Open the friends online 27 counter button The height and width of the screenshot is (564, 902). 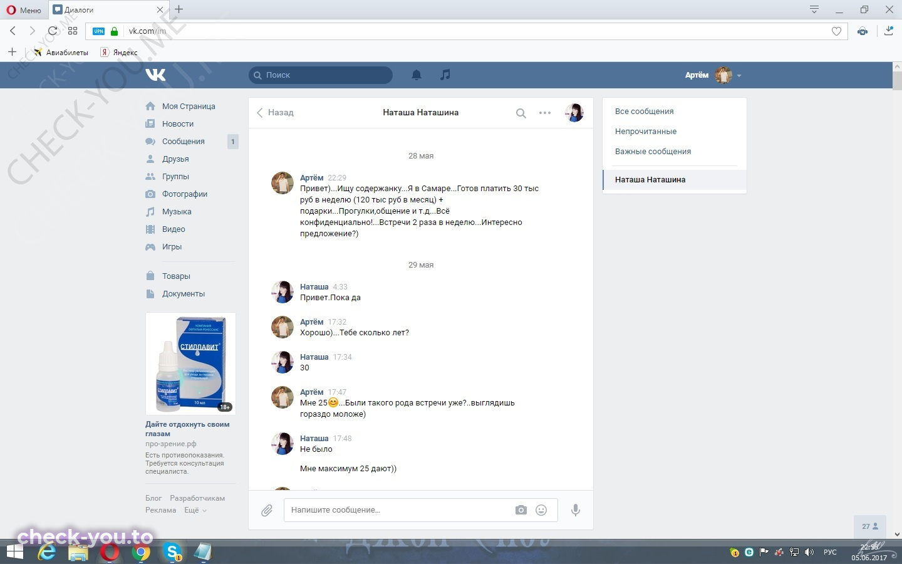870,526
